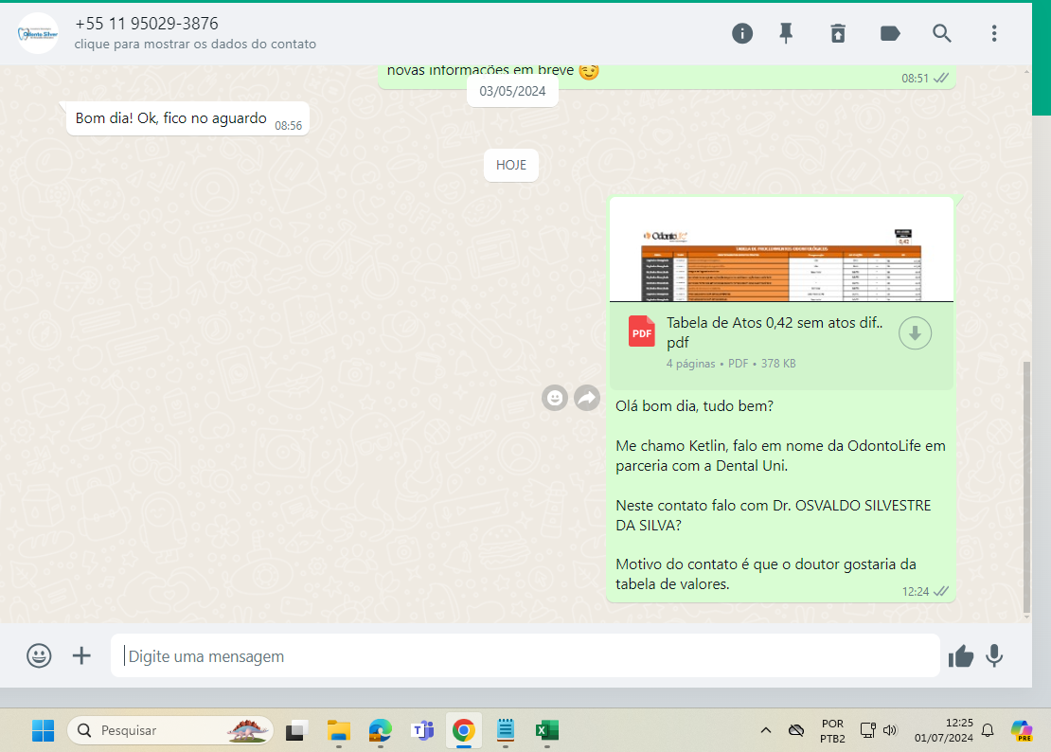Open Microsoft Edge from the taskbar
Image resolution: width=1051 pixels, height=752 pixels.
click(x=380, y=730)
